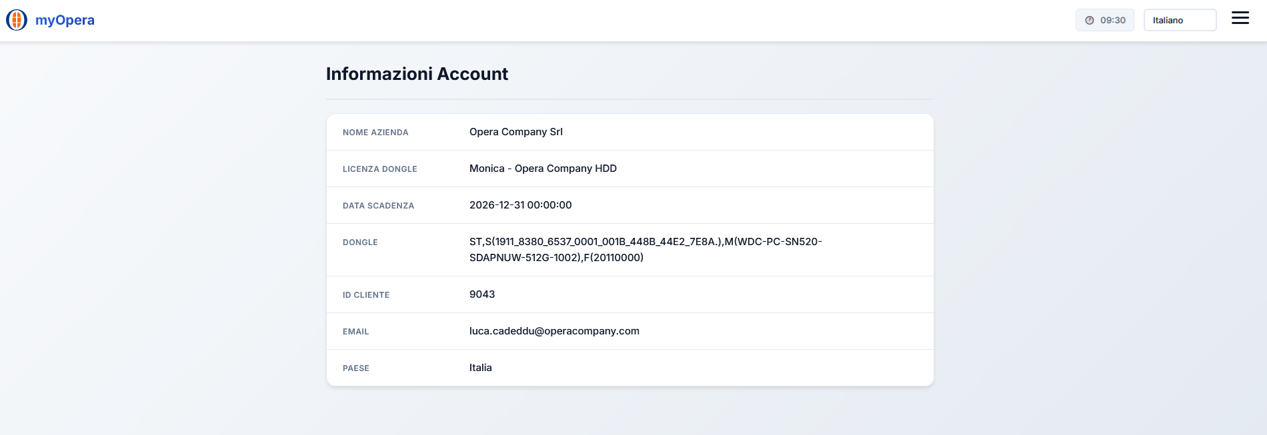Click the EMAIL field label

pyautogui.click(x=355, y=332)
